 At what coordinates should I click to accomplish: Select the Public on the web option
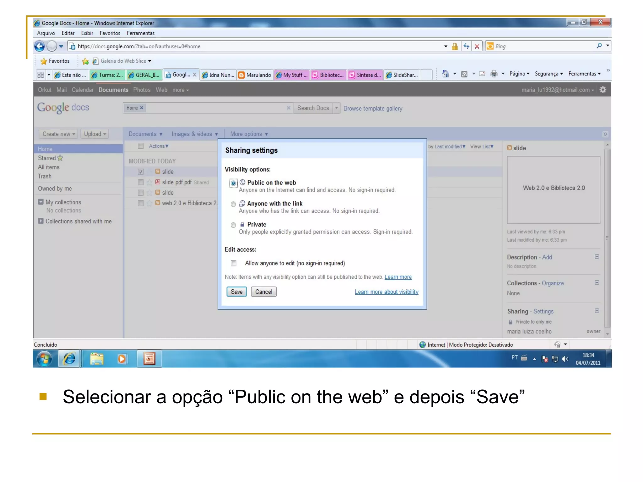(233, 183)
